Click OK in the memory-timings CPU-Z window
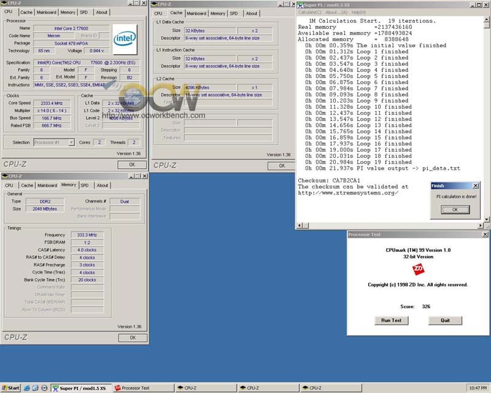Screen dimensions: 491x393 (133, 338)
